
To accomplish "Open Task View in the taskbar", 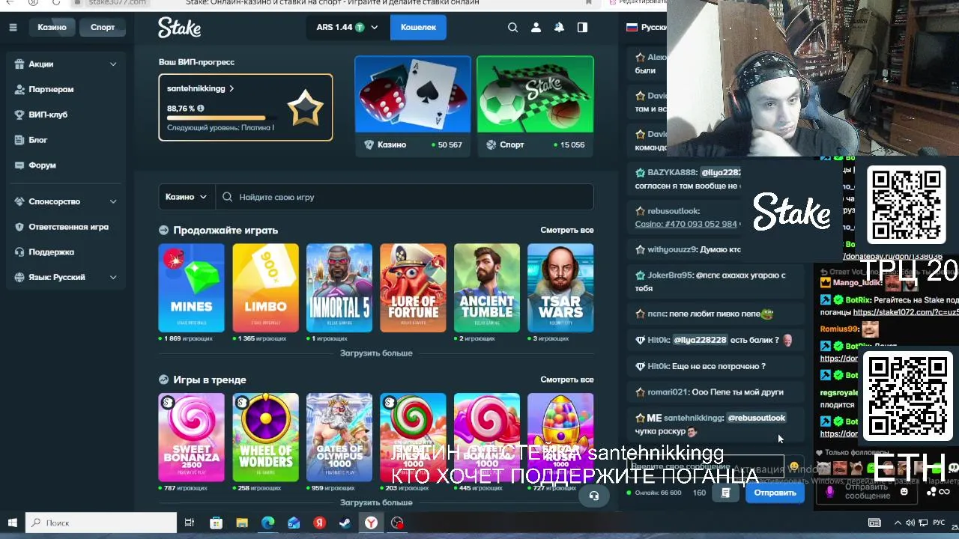I will 190,523.
